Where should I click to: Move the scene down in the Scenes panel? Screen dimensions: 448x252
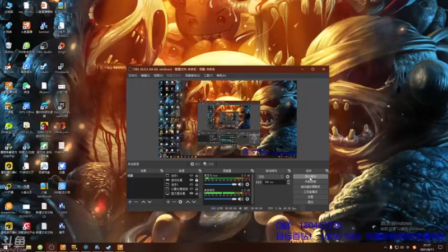150,202
